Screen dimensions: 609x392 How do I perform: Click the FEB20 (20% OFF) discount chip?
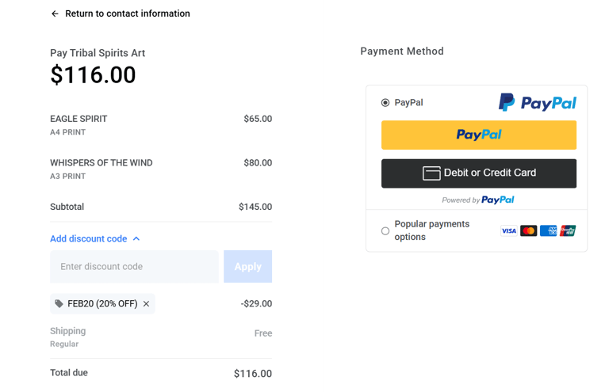pos(101,303)
